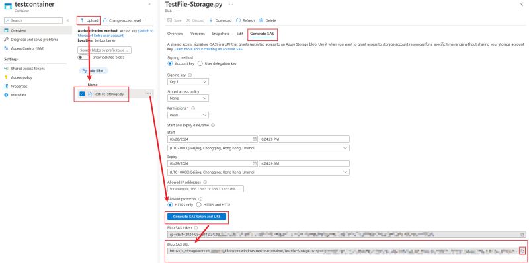Select HTTPS only protocol
Screen dimensions: 529x263
click(x=170, y=204)
